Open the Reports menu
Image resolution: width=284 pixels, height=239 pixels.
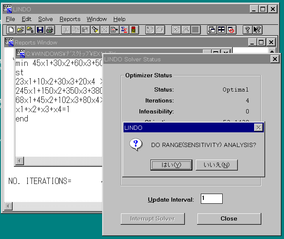pyautogui.click(x=70, y=19)
